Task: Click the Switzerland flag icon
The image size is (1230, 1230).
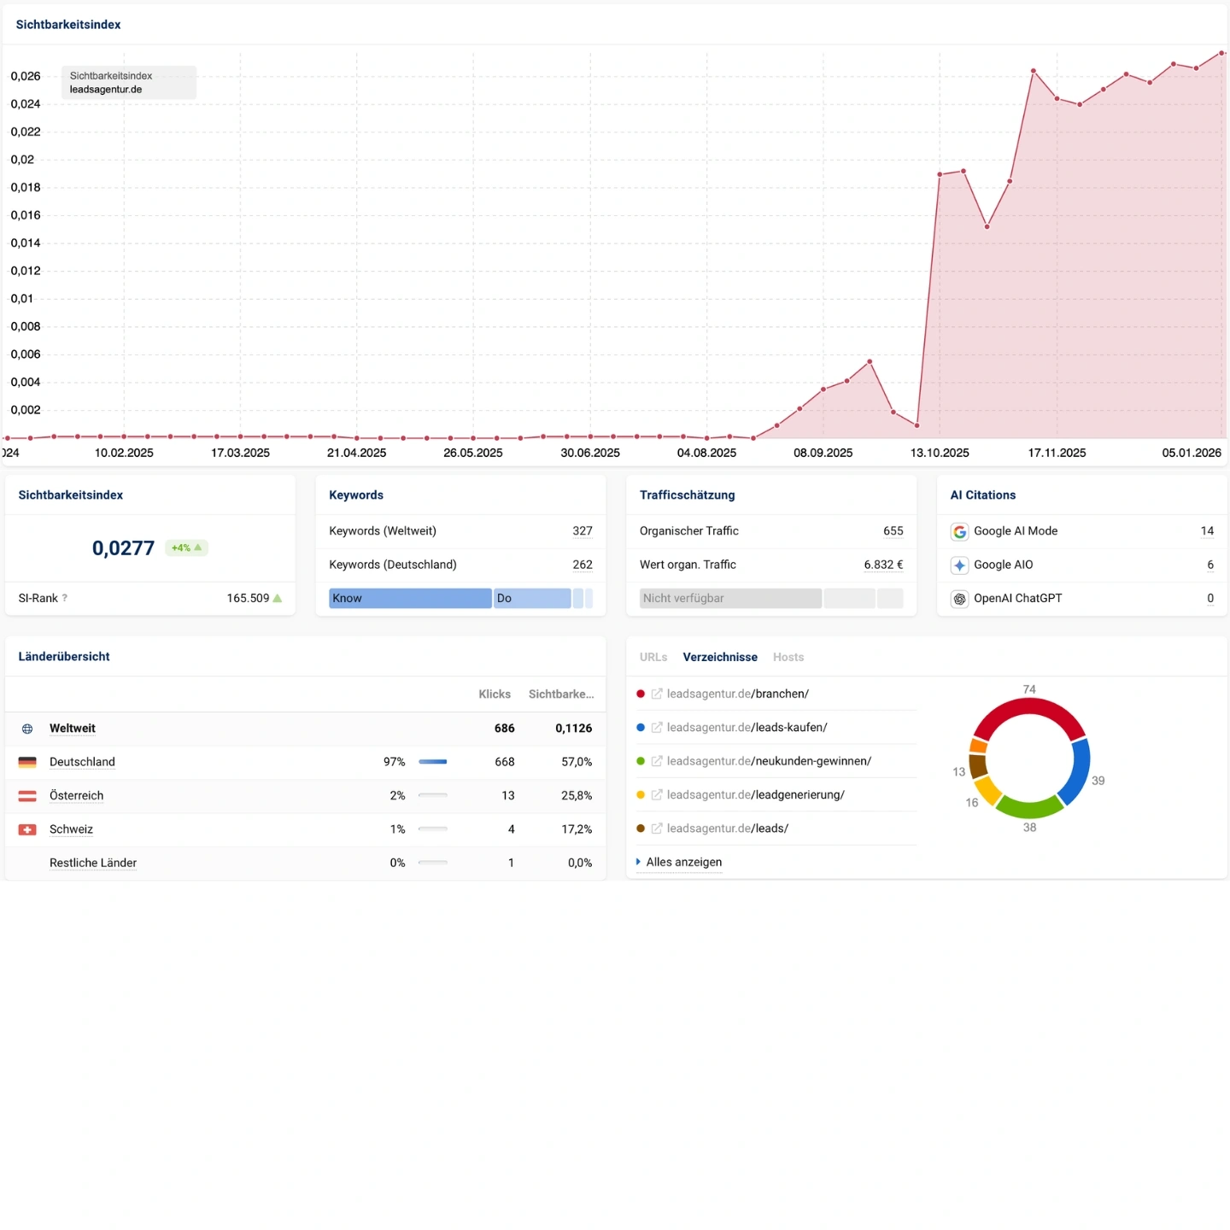Action: click(27, 829)
